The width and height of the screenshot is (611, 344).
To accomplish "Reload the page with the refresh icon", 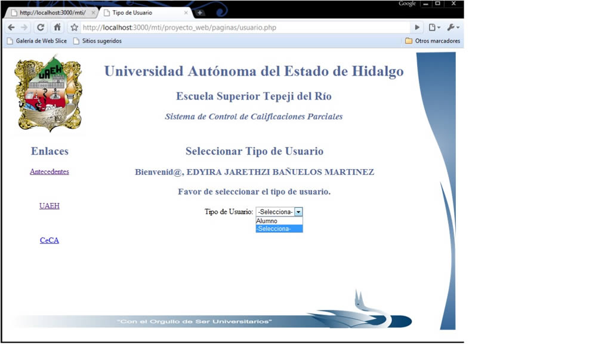I will pyautogui.click(x=41, y=27).
